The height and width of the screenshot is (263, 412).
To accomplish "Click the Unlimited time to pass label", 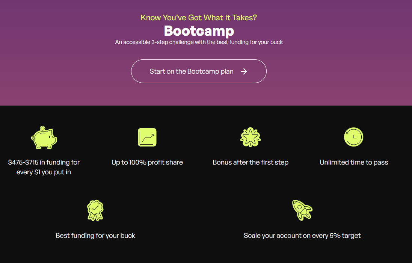I will point(353,162).
